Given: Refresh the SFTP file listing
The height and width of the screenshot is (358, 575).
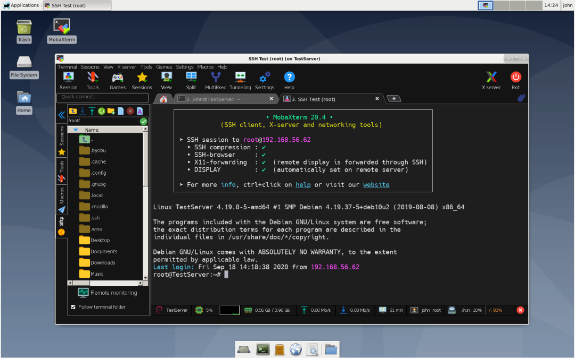Looking at the screenshot, I should click(101, 110).
